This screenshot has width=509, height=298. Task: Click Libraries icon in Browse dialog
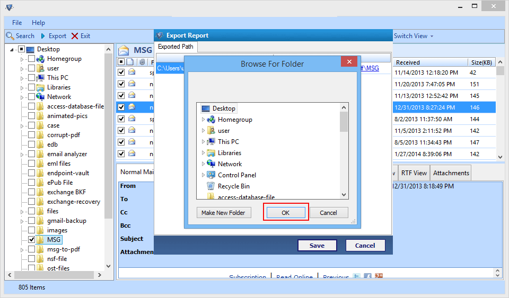coord(211,153)
